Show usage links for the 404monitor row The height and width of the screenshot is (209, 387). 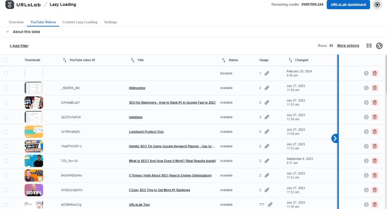point(267,88)
